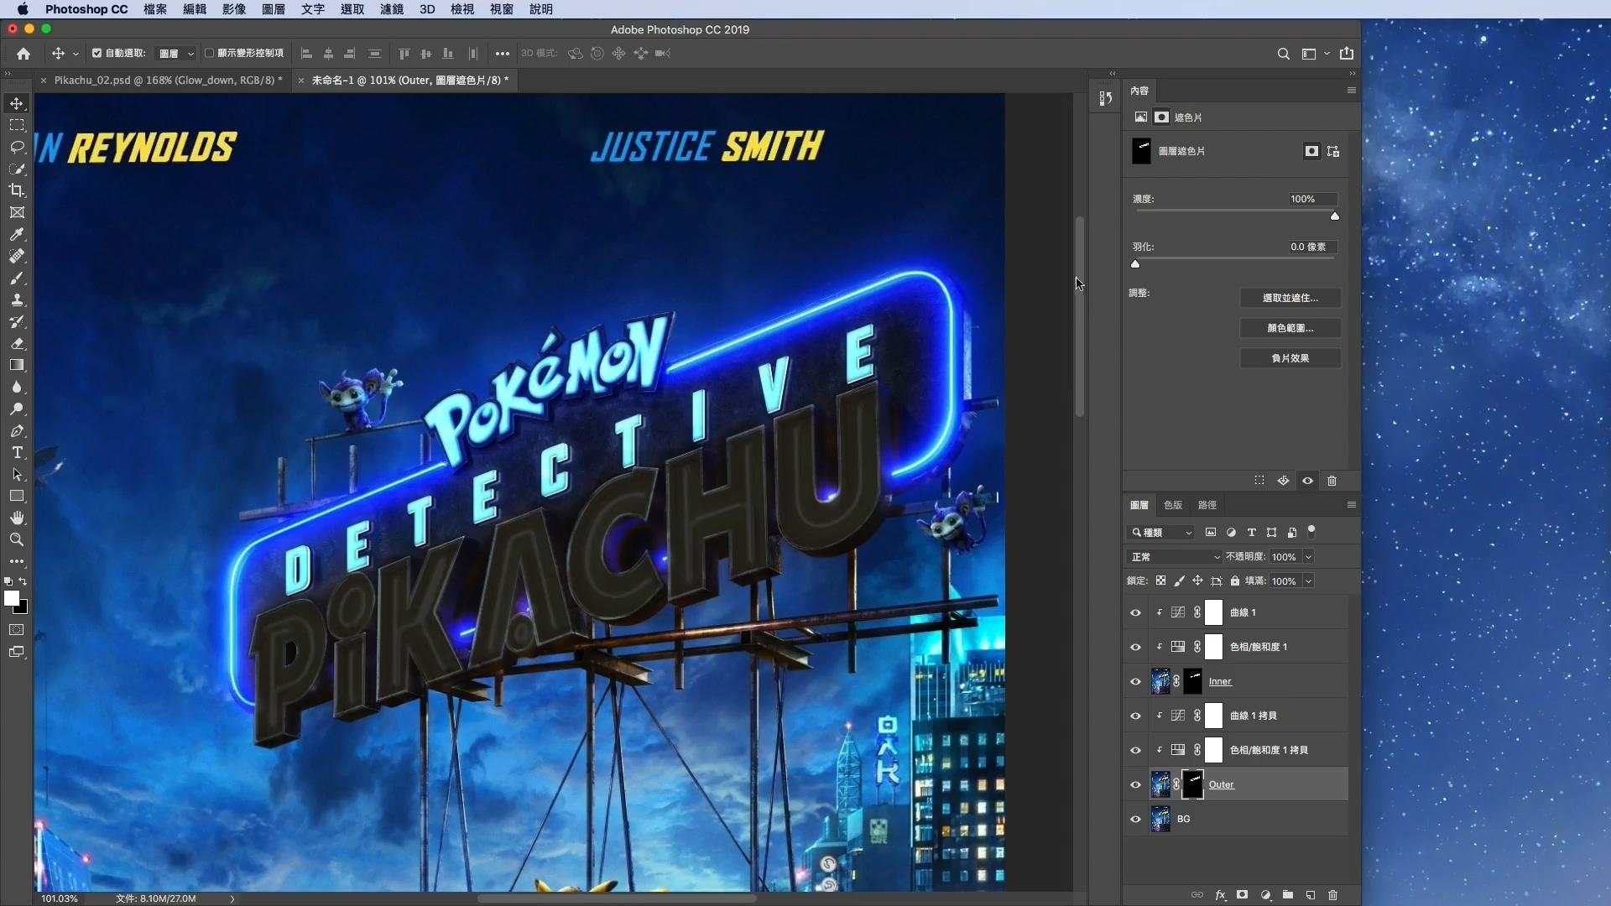Viewport: 1611px width, 906px height.
Task: Open the 濾鏡 menu
Action: pyautogui.click(x=392, y=9)
